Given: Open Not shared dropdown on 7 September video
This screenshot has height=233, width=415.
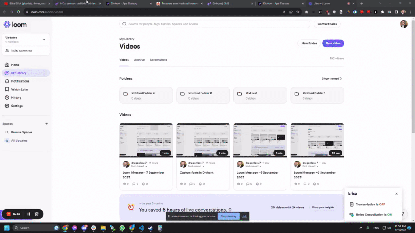Looking at the screenshot, I should coord(139,166).
